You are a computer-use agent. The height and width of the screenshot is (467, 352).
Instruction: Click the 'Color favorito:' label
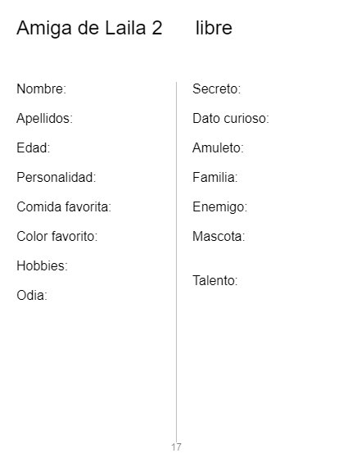(x=57, y=236)
